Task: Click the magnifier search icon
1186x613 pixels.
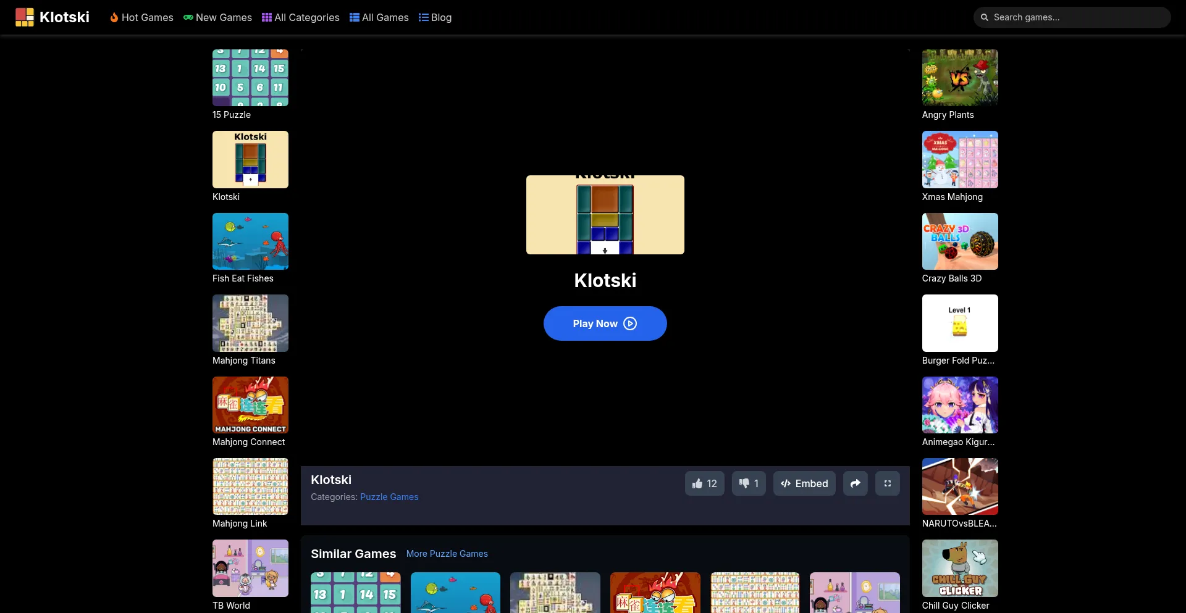Action: tap(985, 17)
